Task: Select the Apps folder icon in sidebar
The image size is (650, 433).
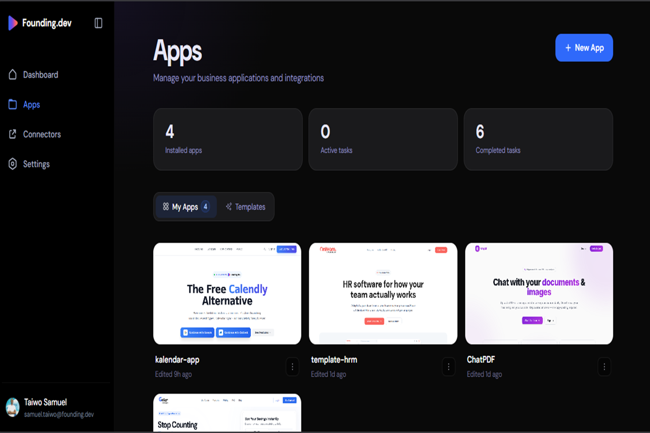Action: [x=13, y=104]
